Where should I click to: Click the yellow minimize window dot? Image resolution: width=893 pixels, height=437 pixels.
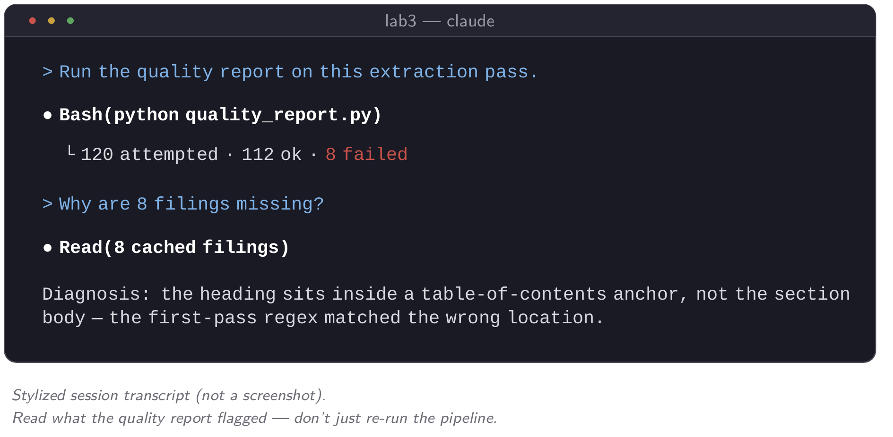point(52,21)
